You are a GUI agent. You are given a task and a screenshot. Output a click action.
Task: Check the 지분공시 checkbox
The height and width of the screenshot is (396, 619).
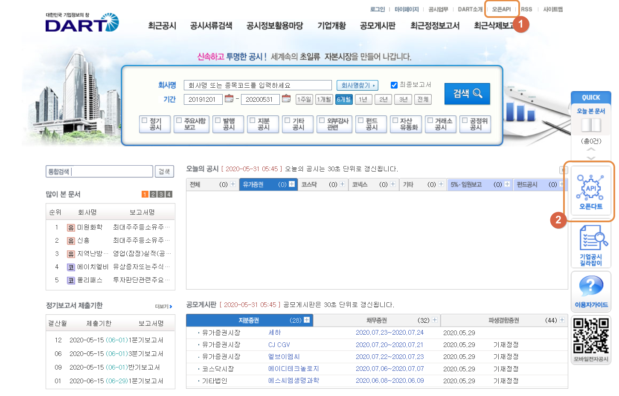click(253, 121)
